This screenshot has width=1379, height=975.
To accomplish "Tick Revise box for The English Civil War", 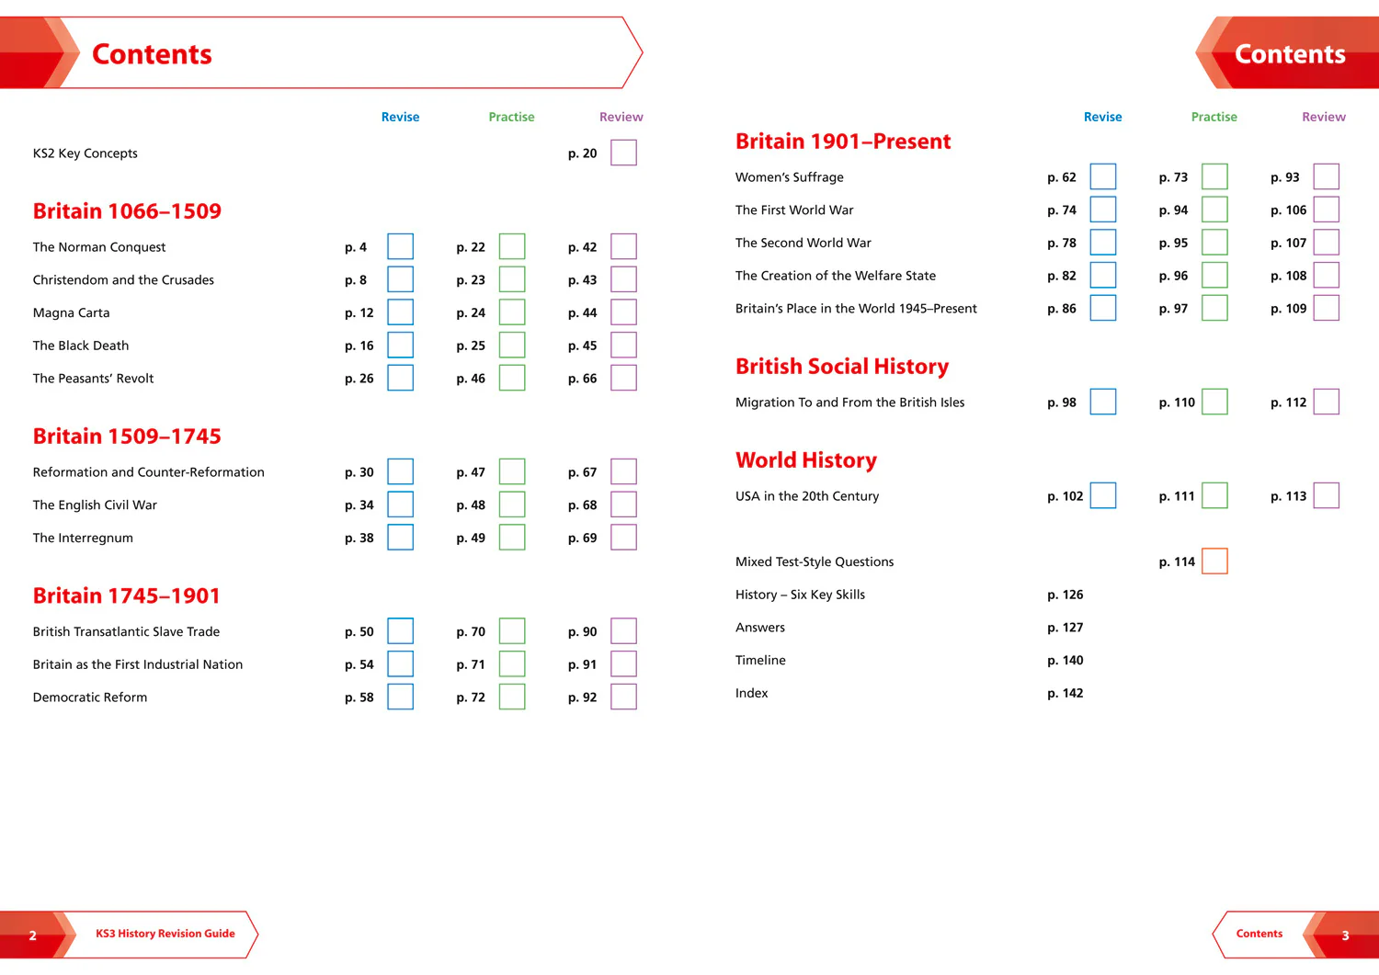I will tap(400, 505).
